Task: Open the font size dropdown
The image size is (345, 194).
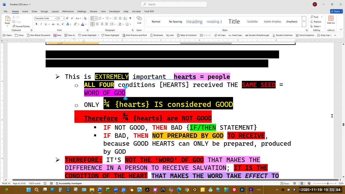Action: point(63,18)
